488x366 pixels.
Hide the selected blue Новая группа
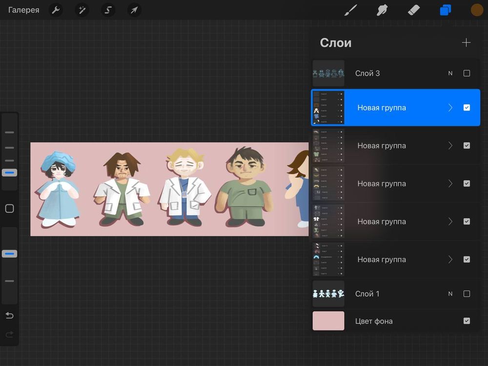(467, 108)
